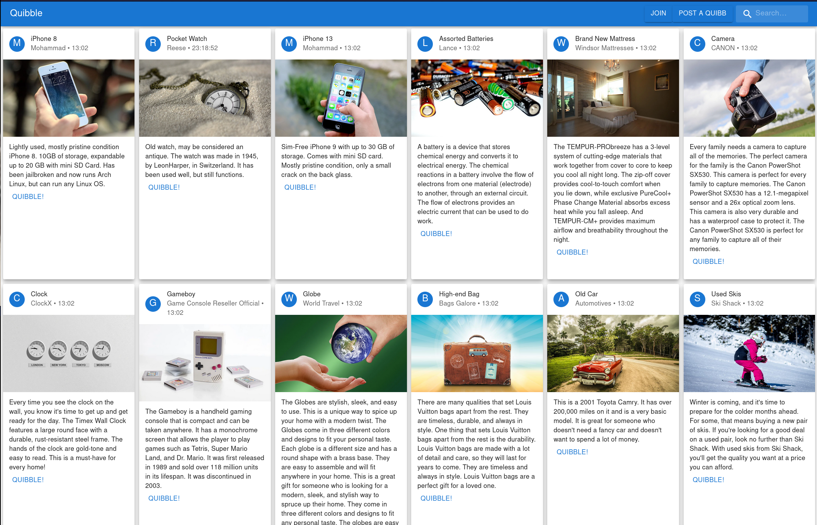Click the C avatar on Camera card
The width and height of the screenshot is (817, 525).
pos(698,43)
